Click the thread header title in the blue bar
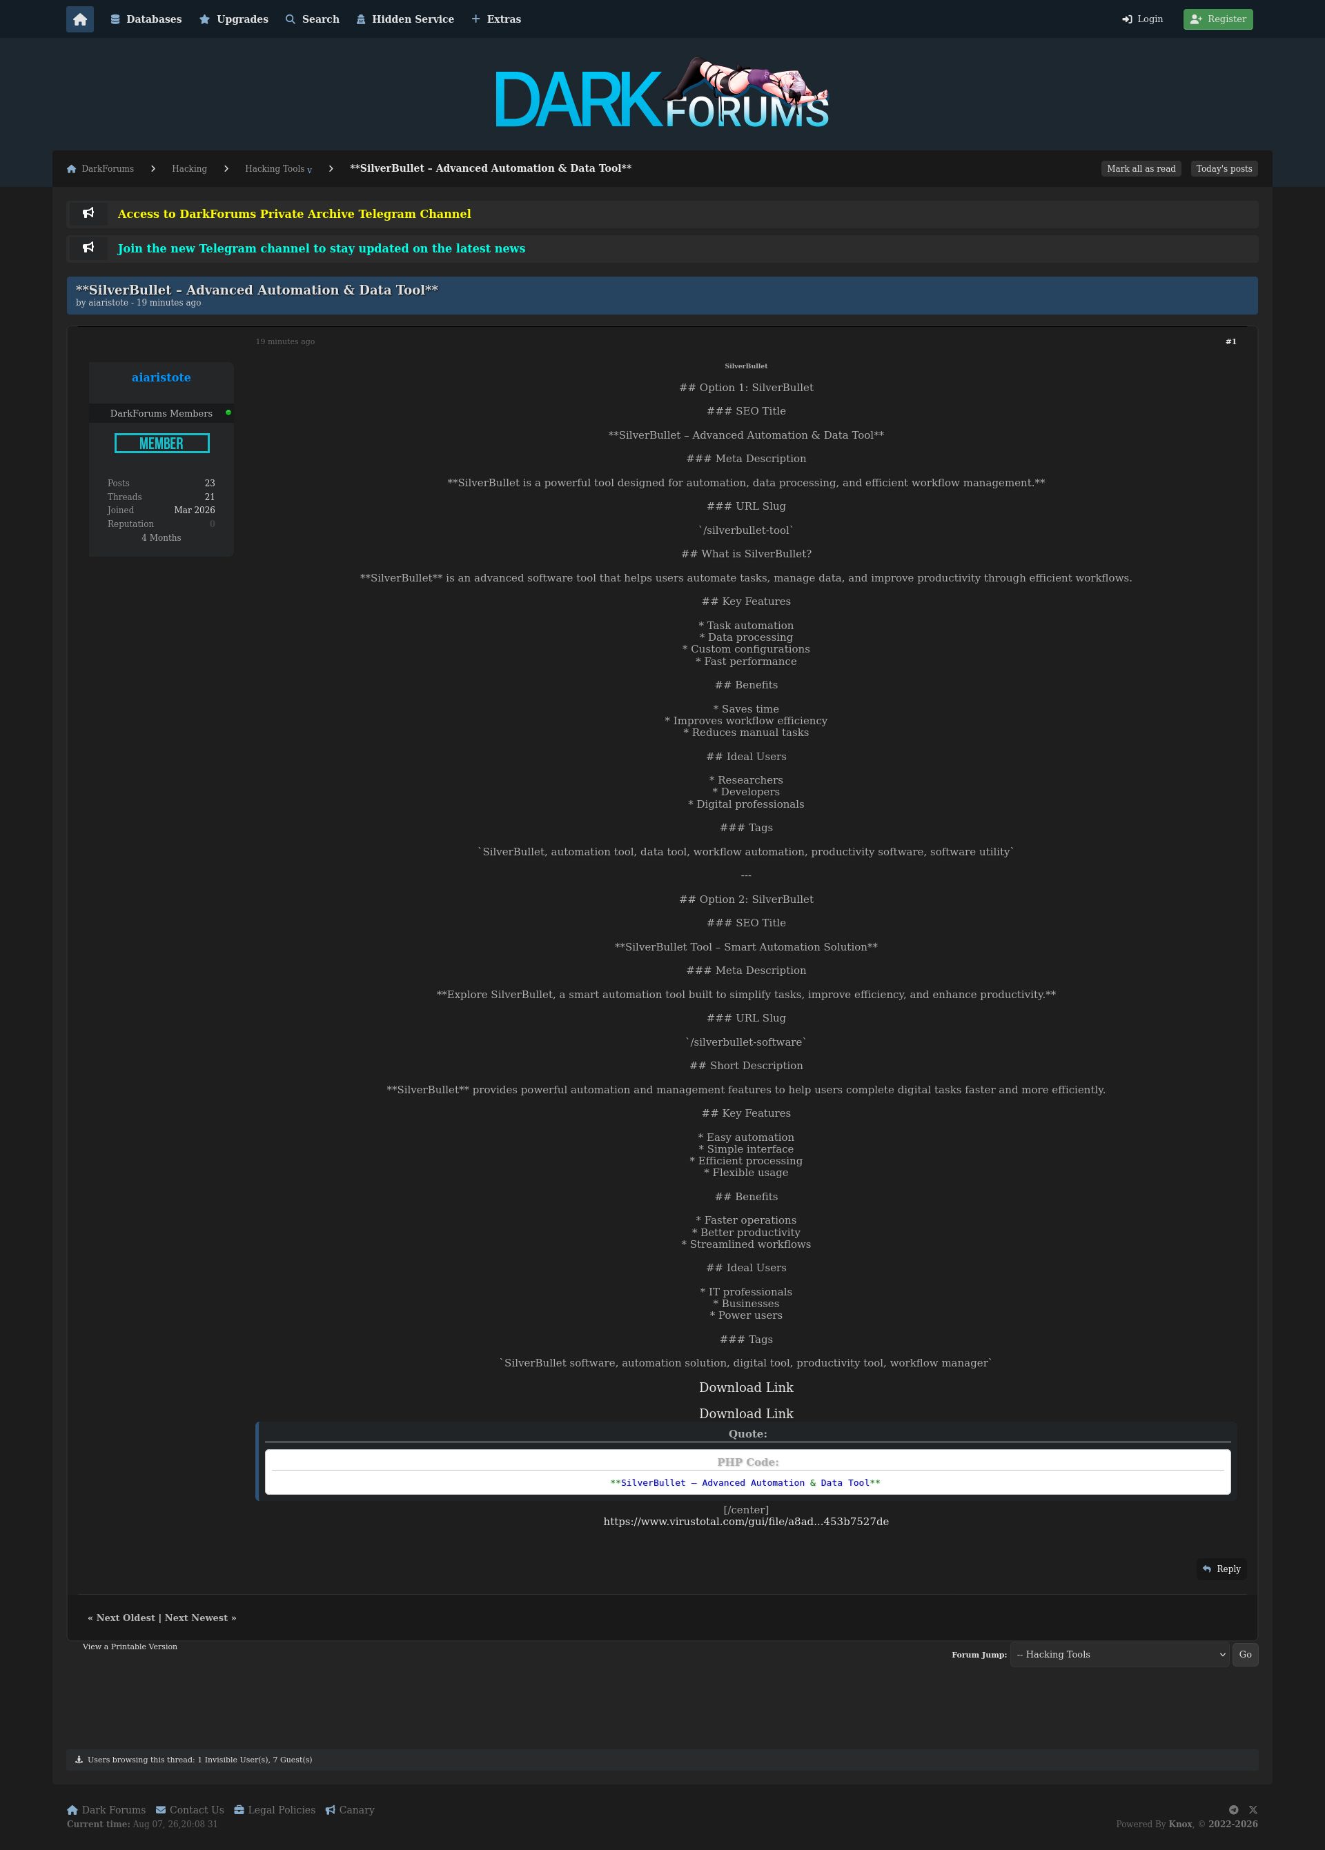 coord(257,290)
